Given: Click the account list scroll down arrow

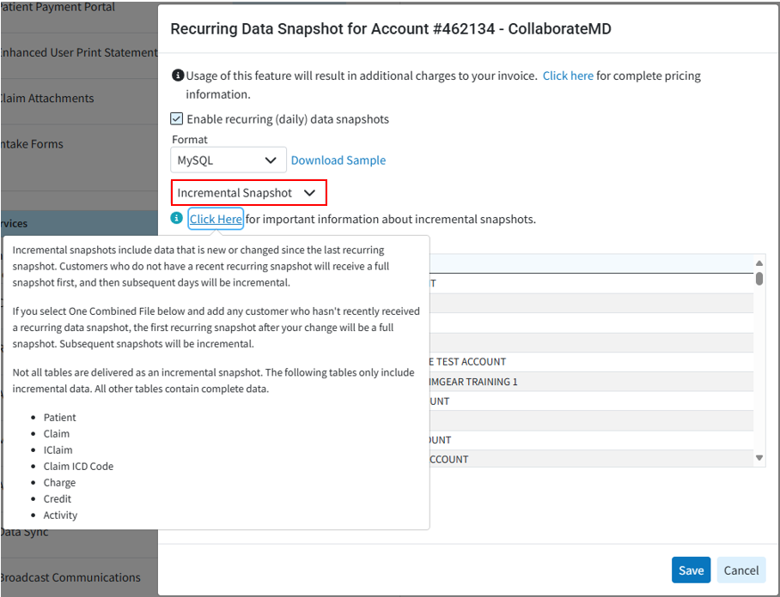Looking at the screenshot, I should coord(759,459).
